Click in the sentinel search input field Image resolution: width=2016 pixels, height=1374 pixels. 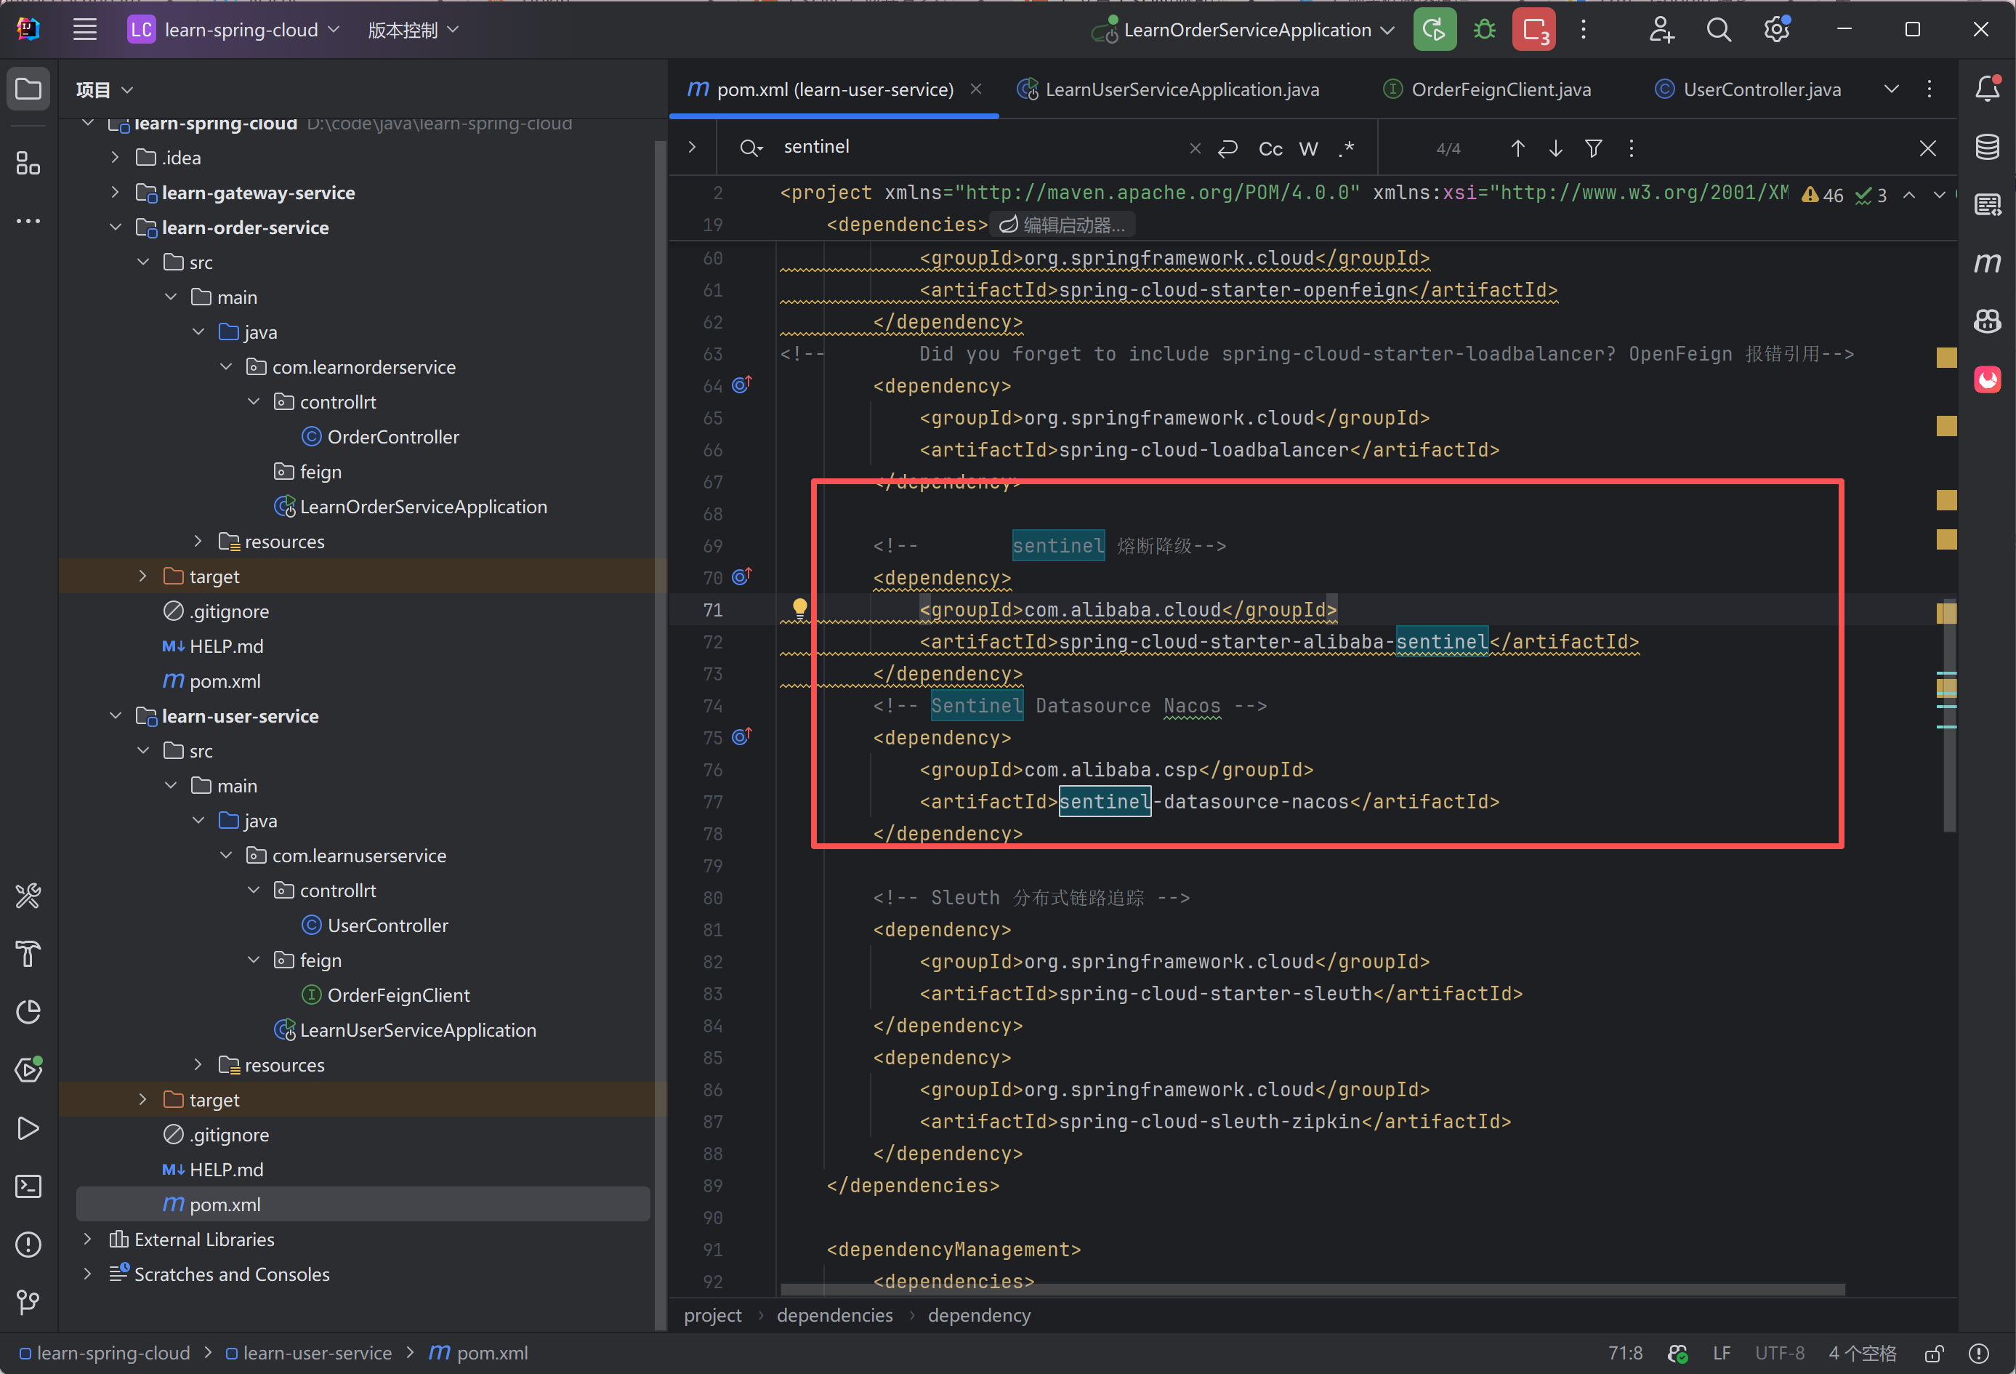click(x=980, y=147)
